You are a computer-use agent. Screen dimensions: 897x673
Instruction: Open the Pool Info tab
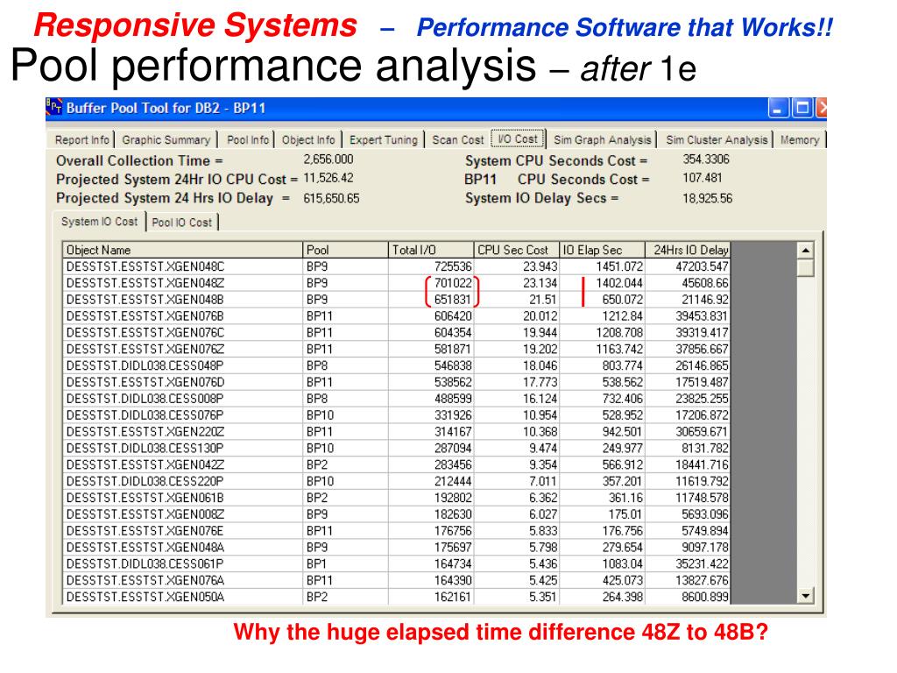(x=248, y=140)
